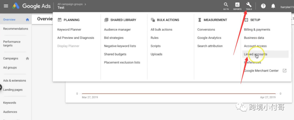The height and width of the screenshot is (120, 294).
Task: Open Ad Preview and Diagnosis
Action: pyautogui.click(x=76, y=38)
